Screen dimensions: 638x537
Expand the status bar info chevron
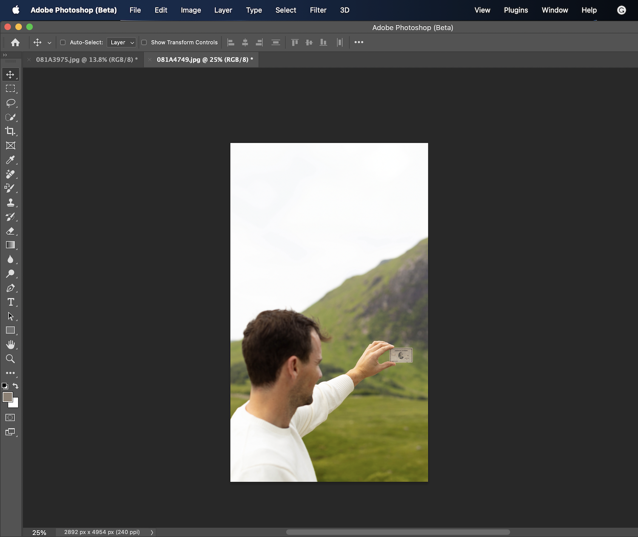click(x=152, y=532)
